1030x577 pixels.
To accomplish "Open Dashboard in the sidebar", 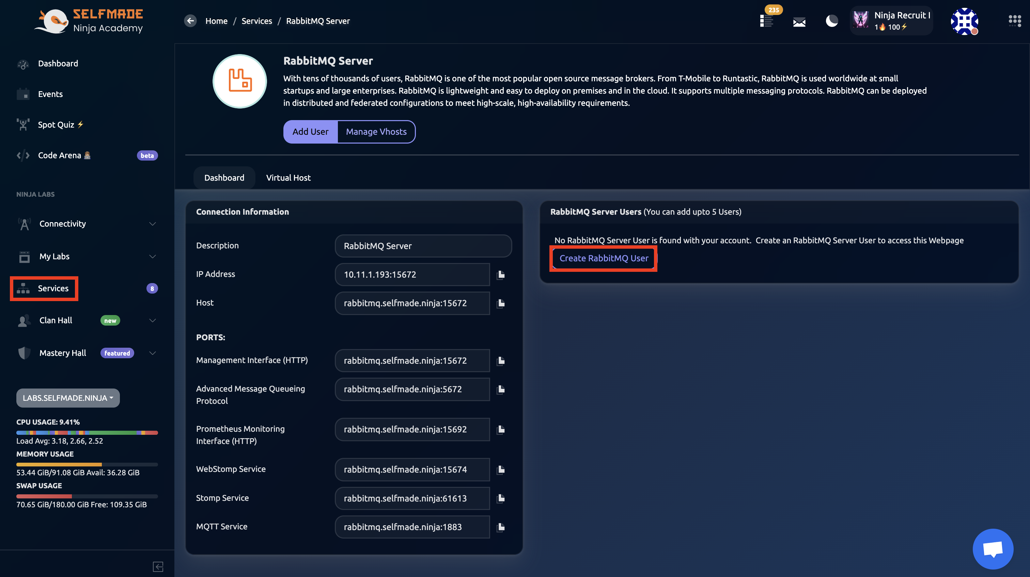I will click(58, 64).
